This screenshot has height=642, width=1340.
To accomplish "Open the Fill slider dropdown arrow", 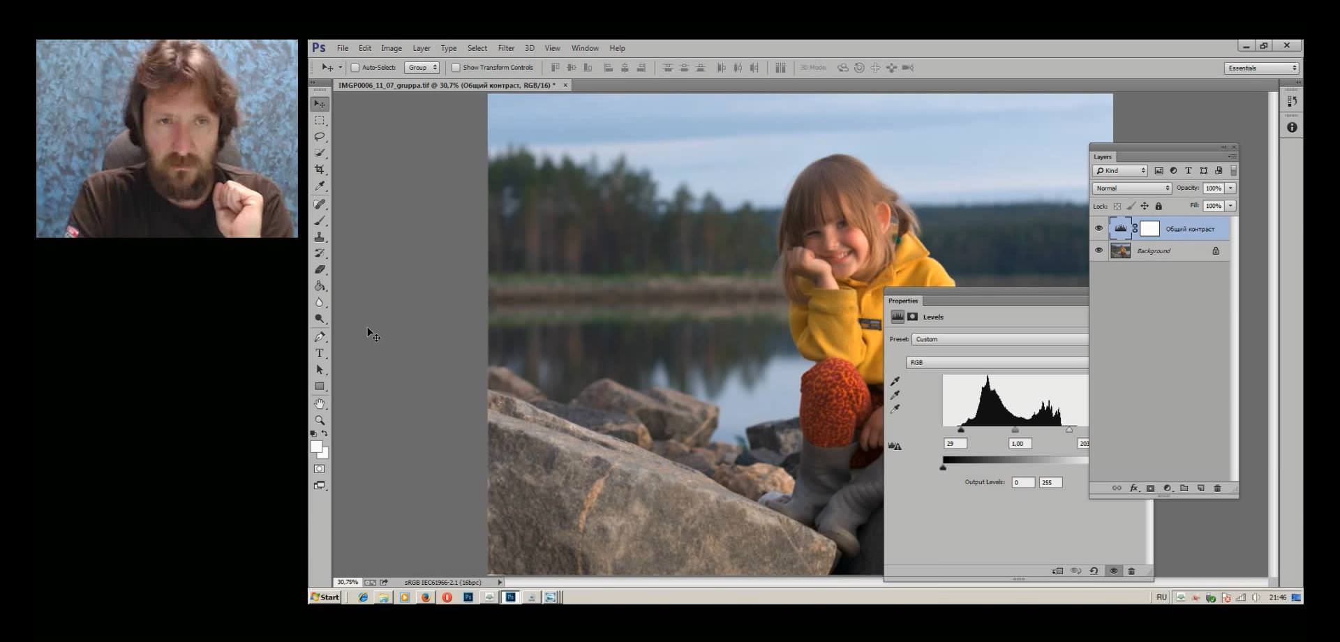I will (1231, 206).
